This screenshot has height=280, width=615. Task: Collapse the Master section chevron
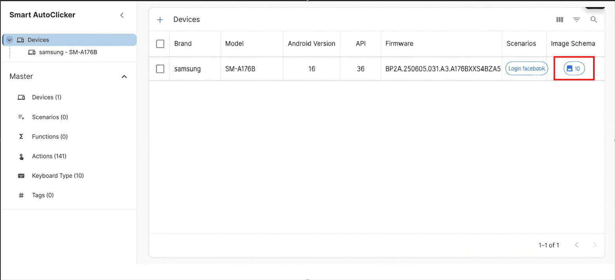click(x=124, y=77)
